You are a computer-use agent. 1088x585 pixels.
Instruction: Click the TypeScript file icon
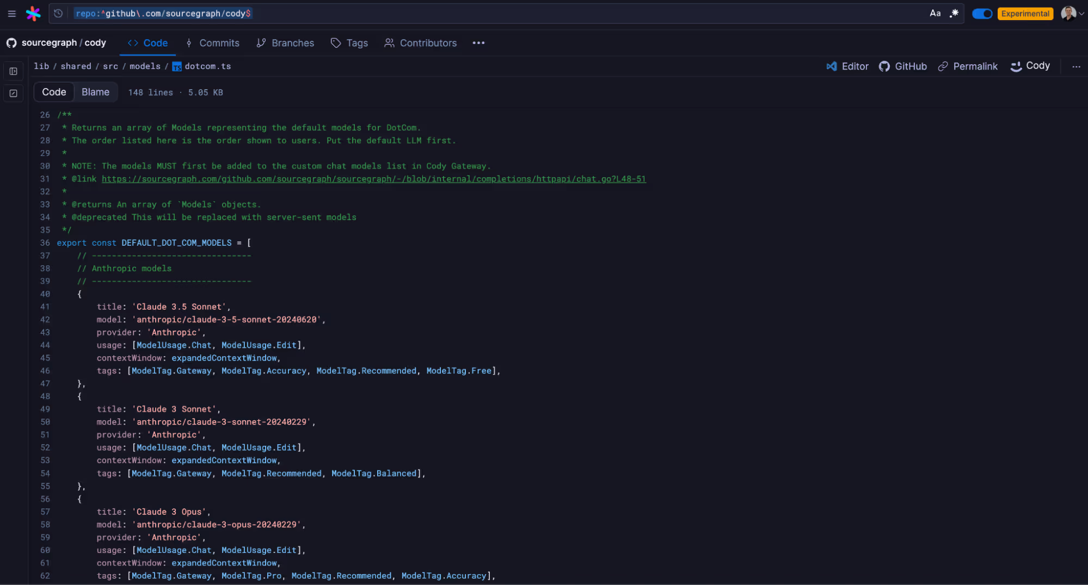point(177,66)
